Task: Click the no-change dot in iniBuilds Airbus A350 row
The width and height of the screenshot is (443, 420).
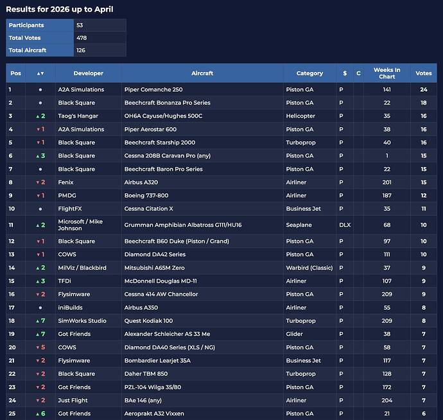Action: [x=40, y=308]
